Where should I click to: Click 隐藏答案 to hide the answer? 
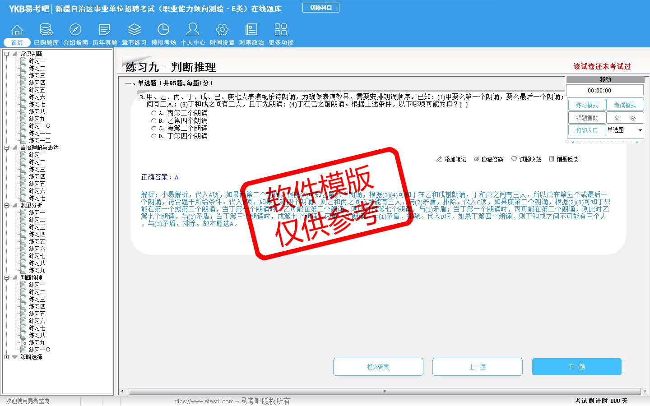coord(488,159)
